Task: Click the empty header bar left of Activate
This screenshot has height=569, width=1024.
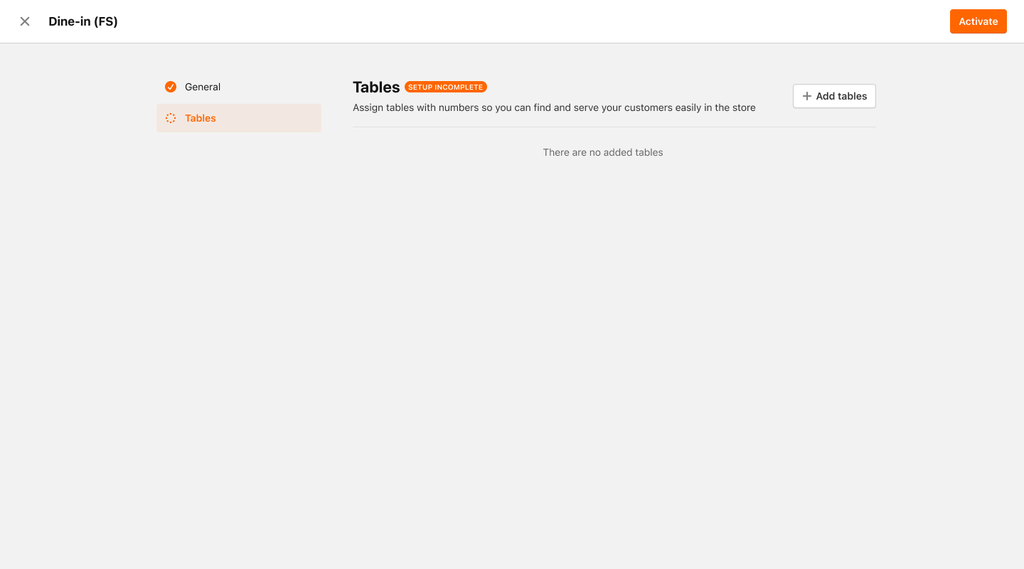Action: (533, 21)
